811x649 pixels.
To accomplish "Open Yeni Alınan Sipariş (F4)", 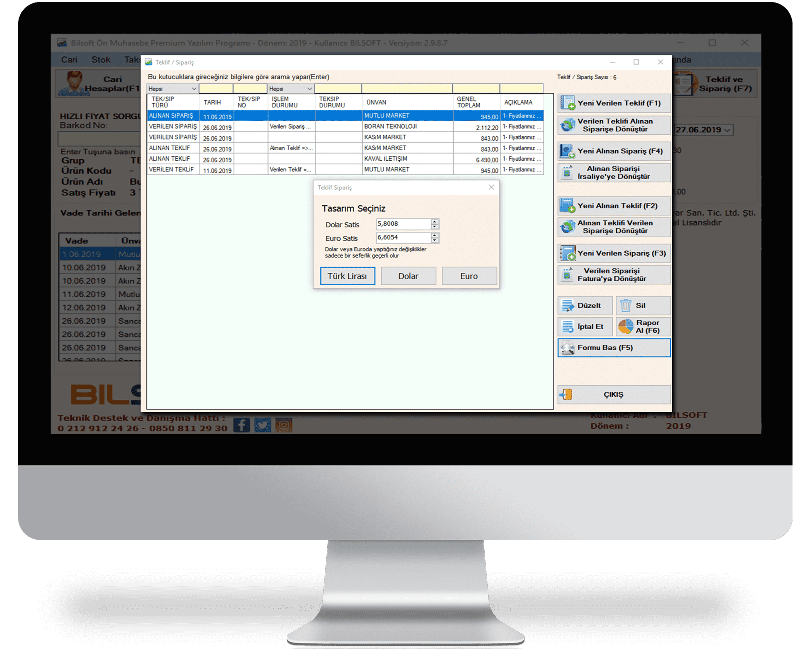I will click(613, 151).
